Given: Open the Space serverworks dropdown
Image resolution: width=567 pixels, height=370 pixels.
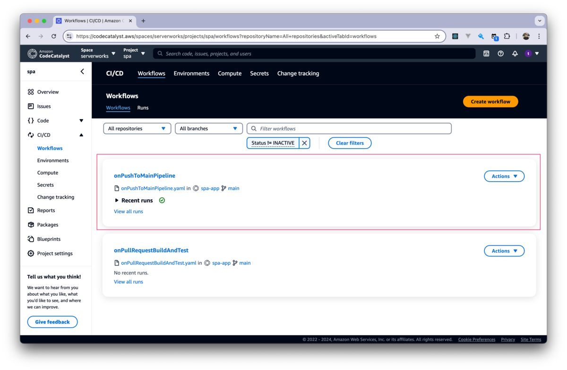Looking at the screenshot, I should tap(98, 53).
